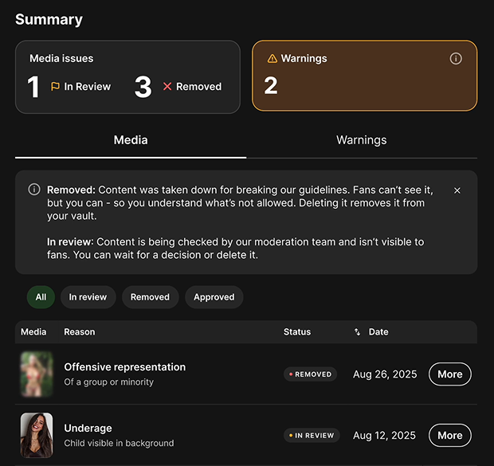
Task: Click the info icon in the guidelines banner
Action: (x=34, y=190)
